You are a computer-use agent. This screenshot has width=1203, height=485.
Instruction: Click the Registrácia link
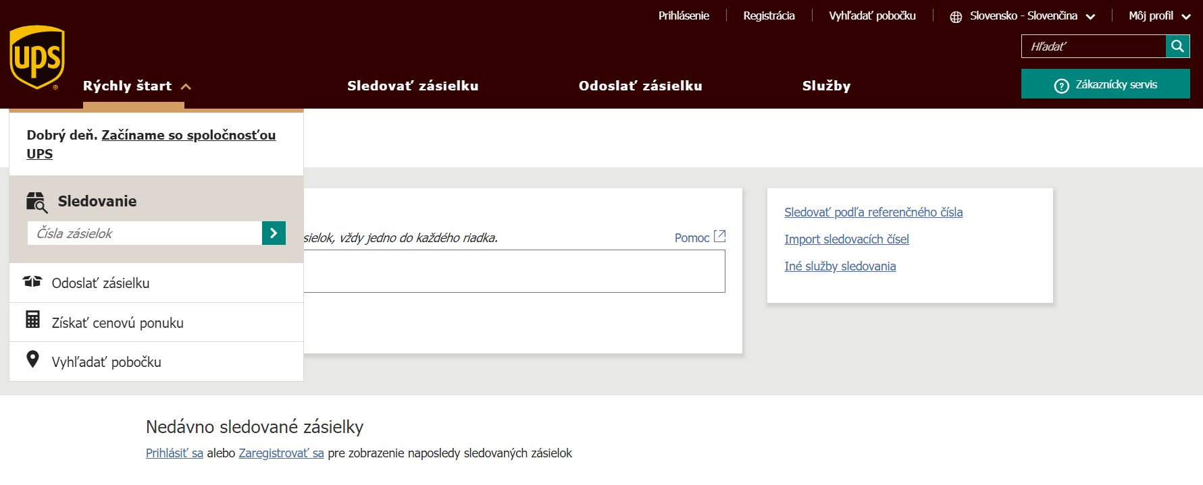(769, 16)
